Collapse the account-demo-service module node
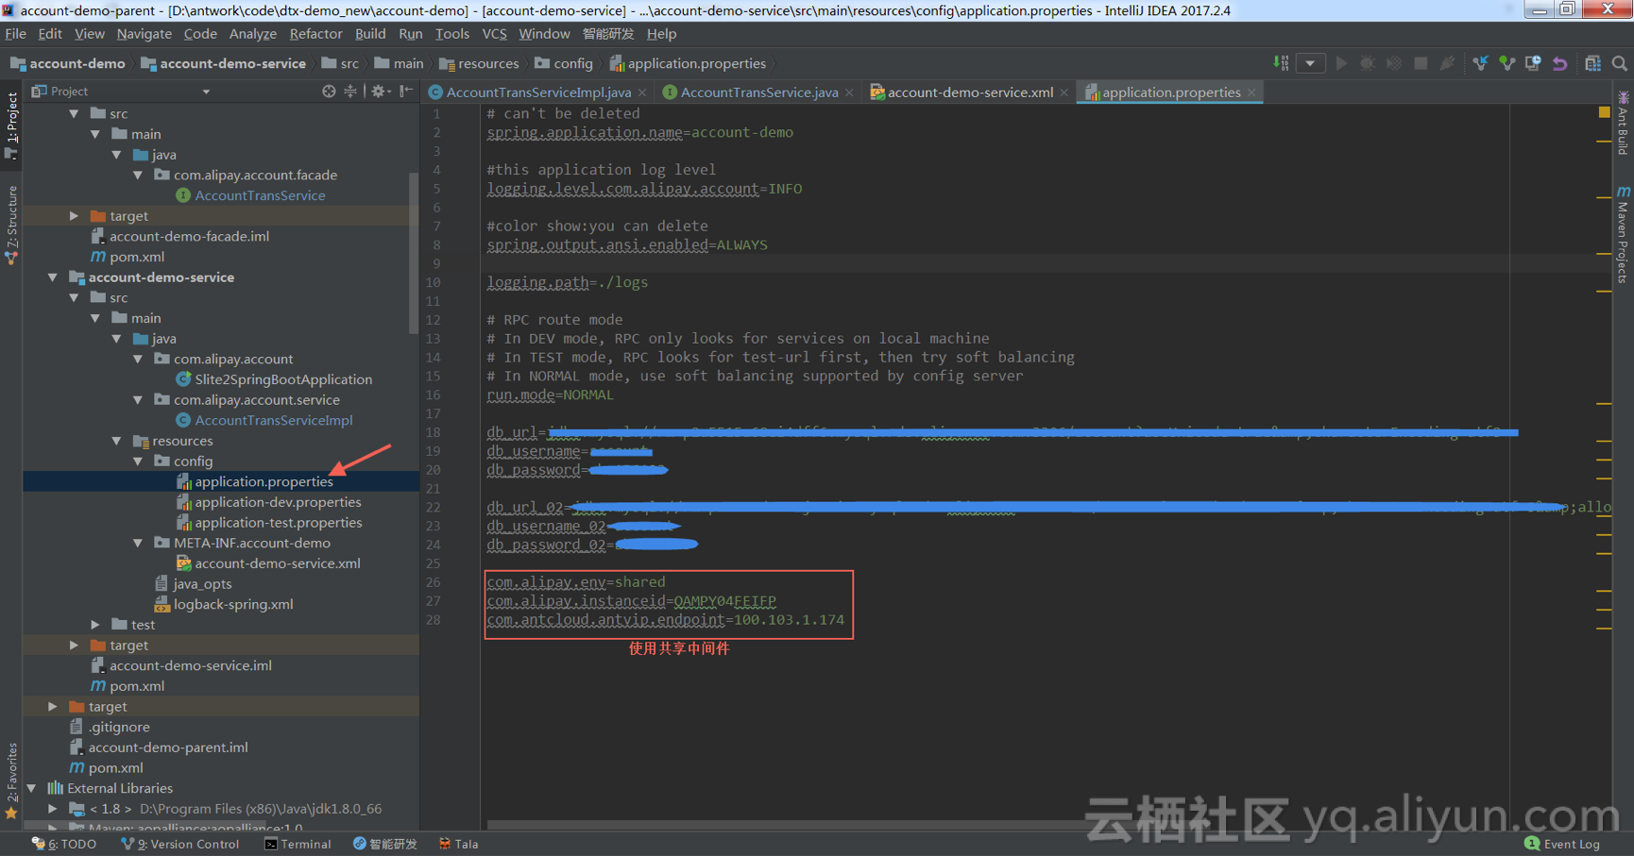This screenshot has height=856, width=1634. (x=53, y=277)
